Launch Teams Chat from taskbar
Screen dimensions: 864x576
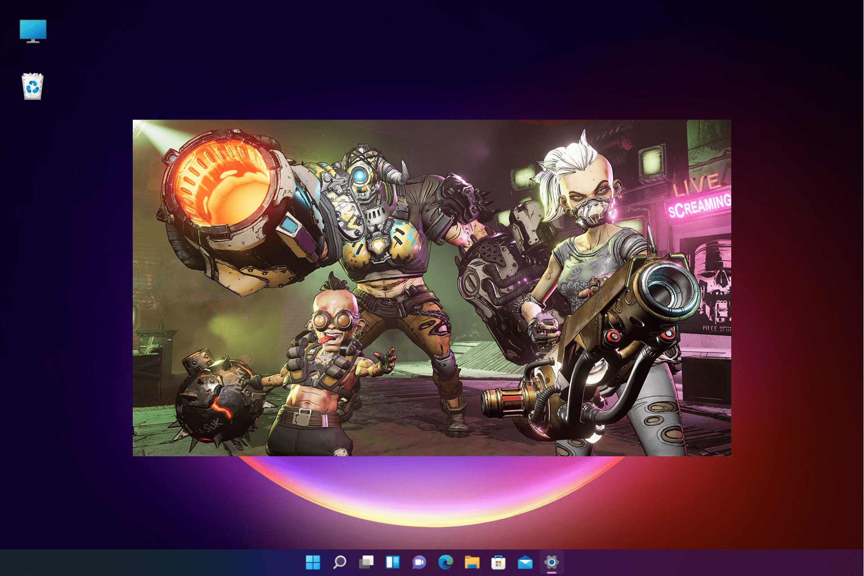pos(419,562)
